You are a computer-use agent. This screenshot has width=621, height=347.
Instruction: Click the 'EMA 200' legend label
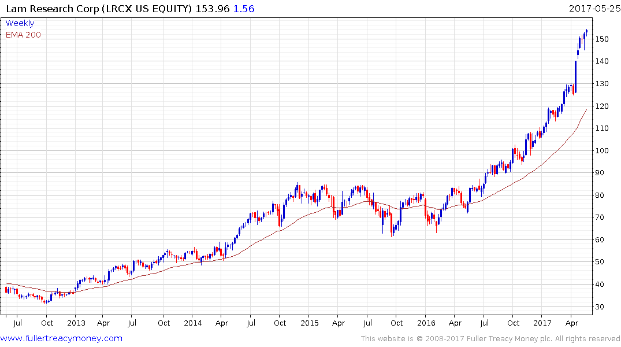[23, 35]
